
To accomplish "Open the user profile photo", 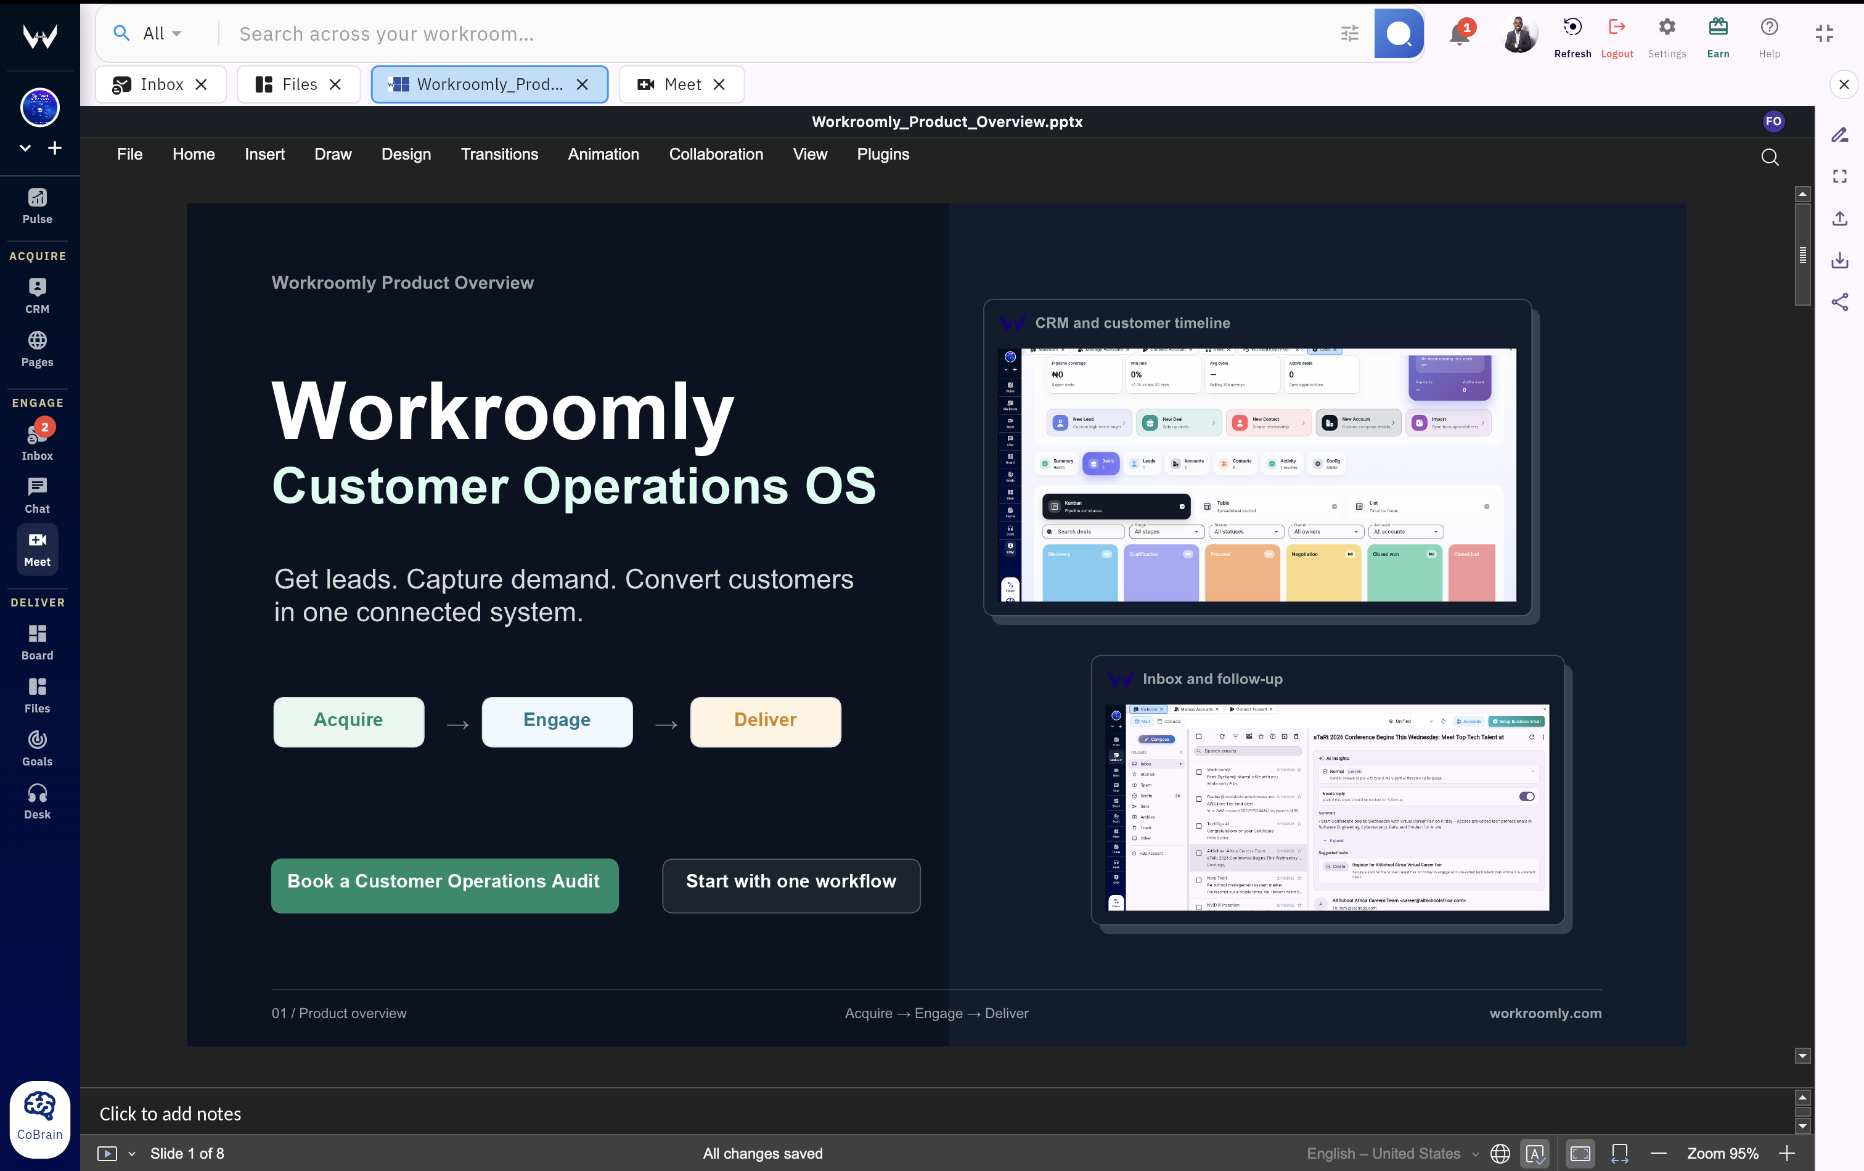I will click(1519, 34).
